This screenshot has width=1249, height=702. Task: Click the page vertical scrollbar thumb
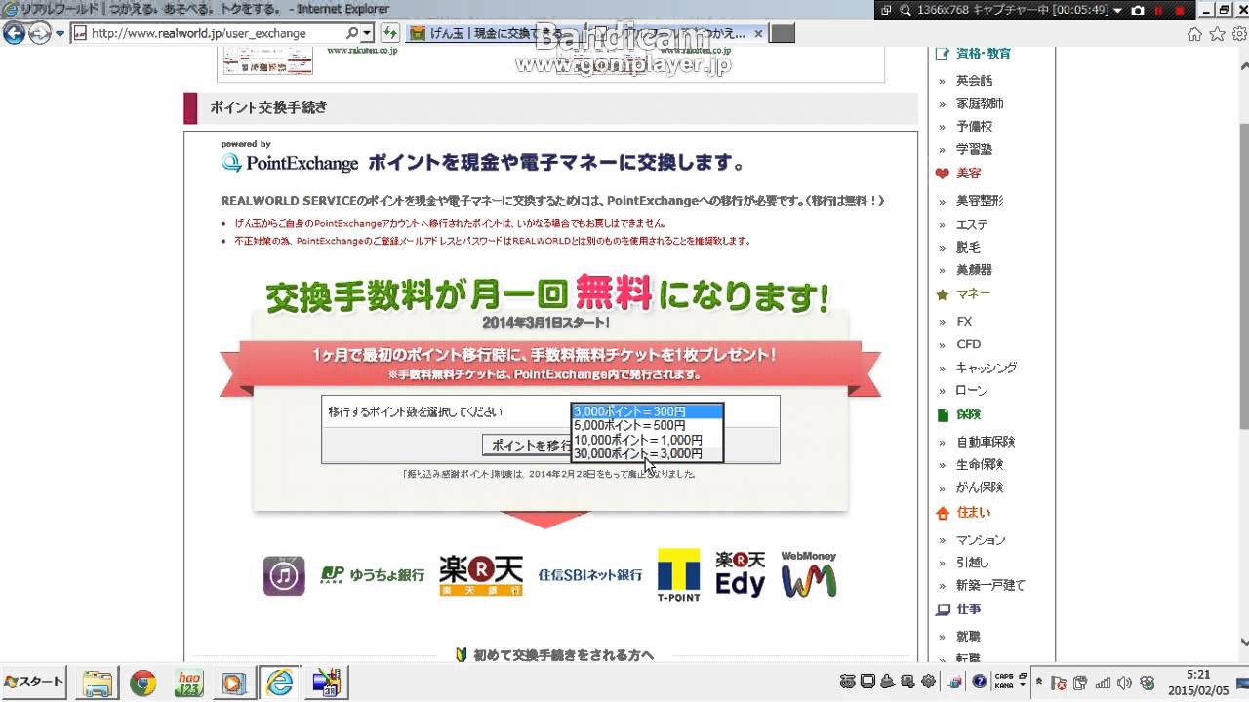point(1243,277)
